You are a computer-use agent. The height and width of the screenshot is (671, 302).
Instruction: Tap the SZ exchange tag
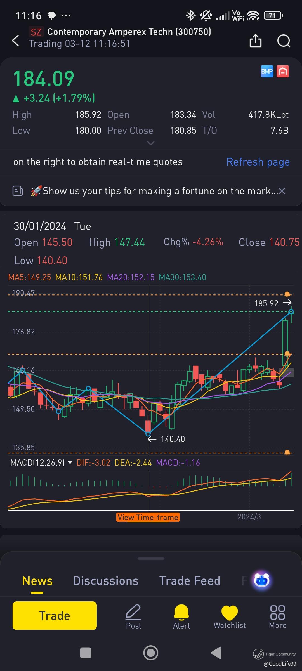[36, 32]
